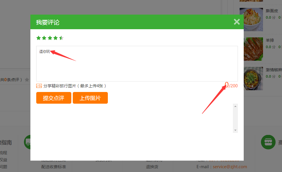Open the 羊排 dish thumbnail
Image resolution: width=282 pixels, height=172 pixels.
tap(251, 49)
